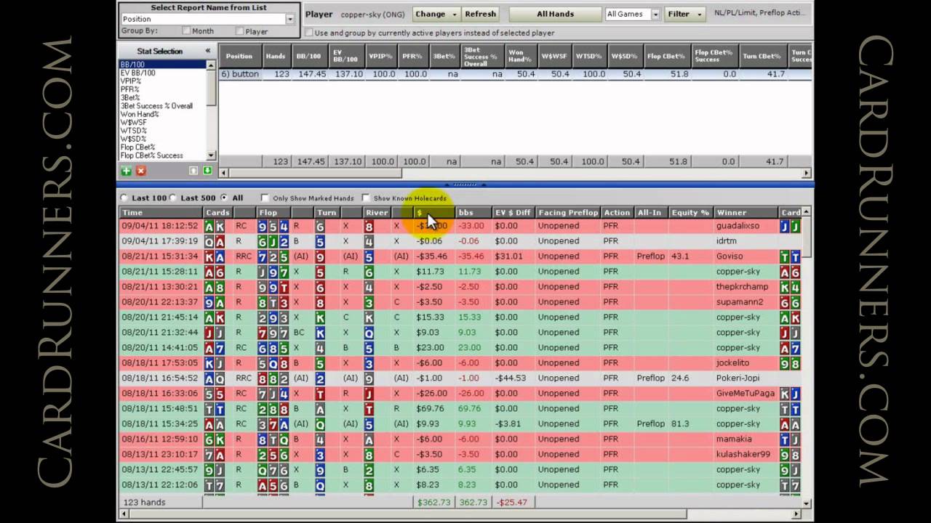Click the $362.73 total winnings summary
931x523 pixels.
(433, 503)
